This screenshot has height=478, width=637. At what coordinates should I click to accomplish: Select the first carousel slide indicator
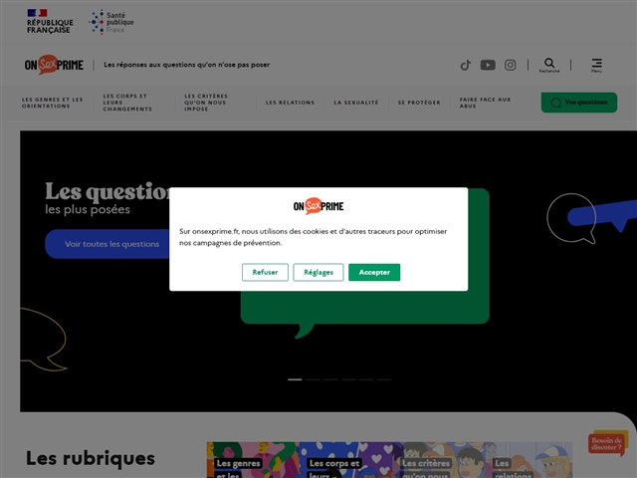click(295, 379)
